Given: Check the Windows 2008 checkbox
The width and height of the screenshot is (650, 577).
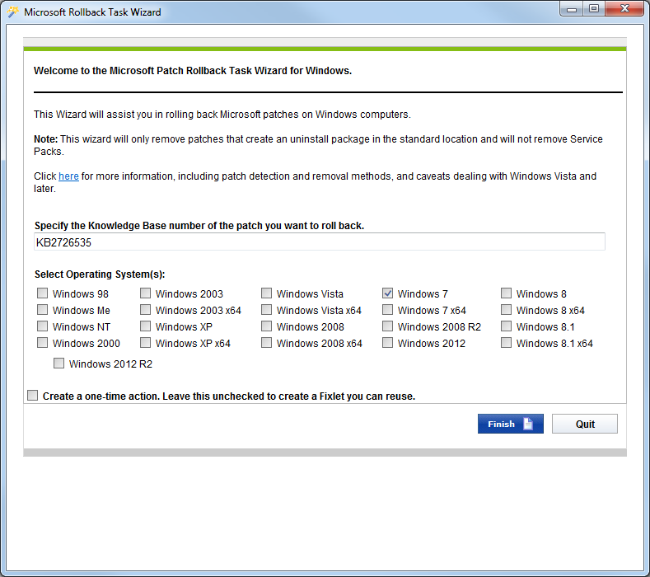Looking at the screenshot, I should coord(267,326).
